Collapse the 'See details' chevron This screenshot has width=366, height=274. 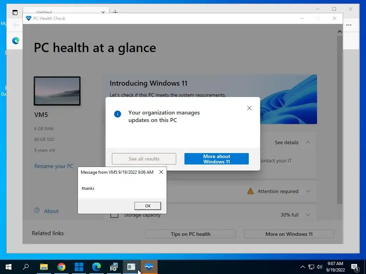[308, 142]
